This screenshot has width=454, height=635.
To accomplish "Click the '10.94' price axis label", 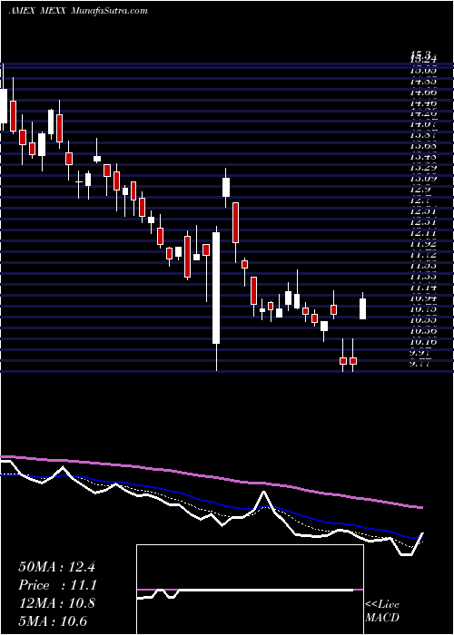I will pos(423,298).
